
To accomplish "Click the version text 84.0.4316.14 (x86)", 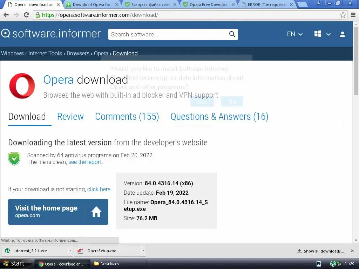I will click(x=169, y=183).
